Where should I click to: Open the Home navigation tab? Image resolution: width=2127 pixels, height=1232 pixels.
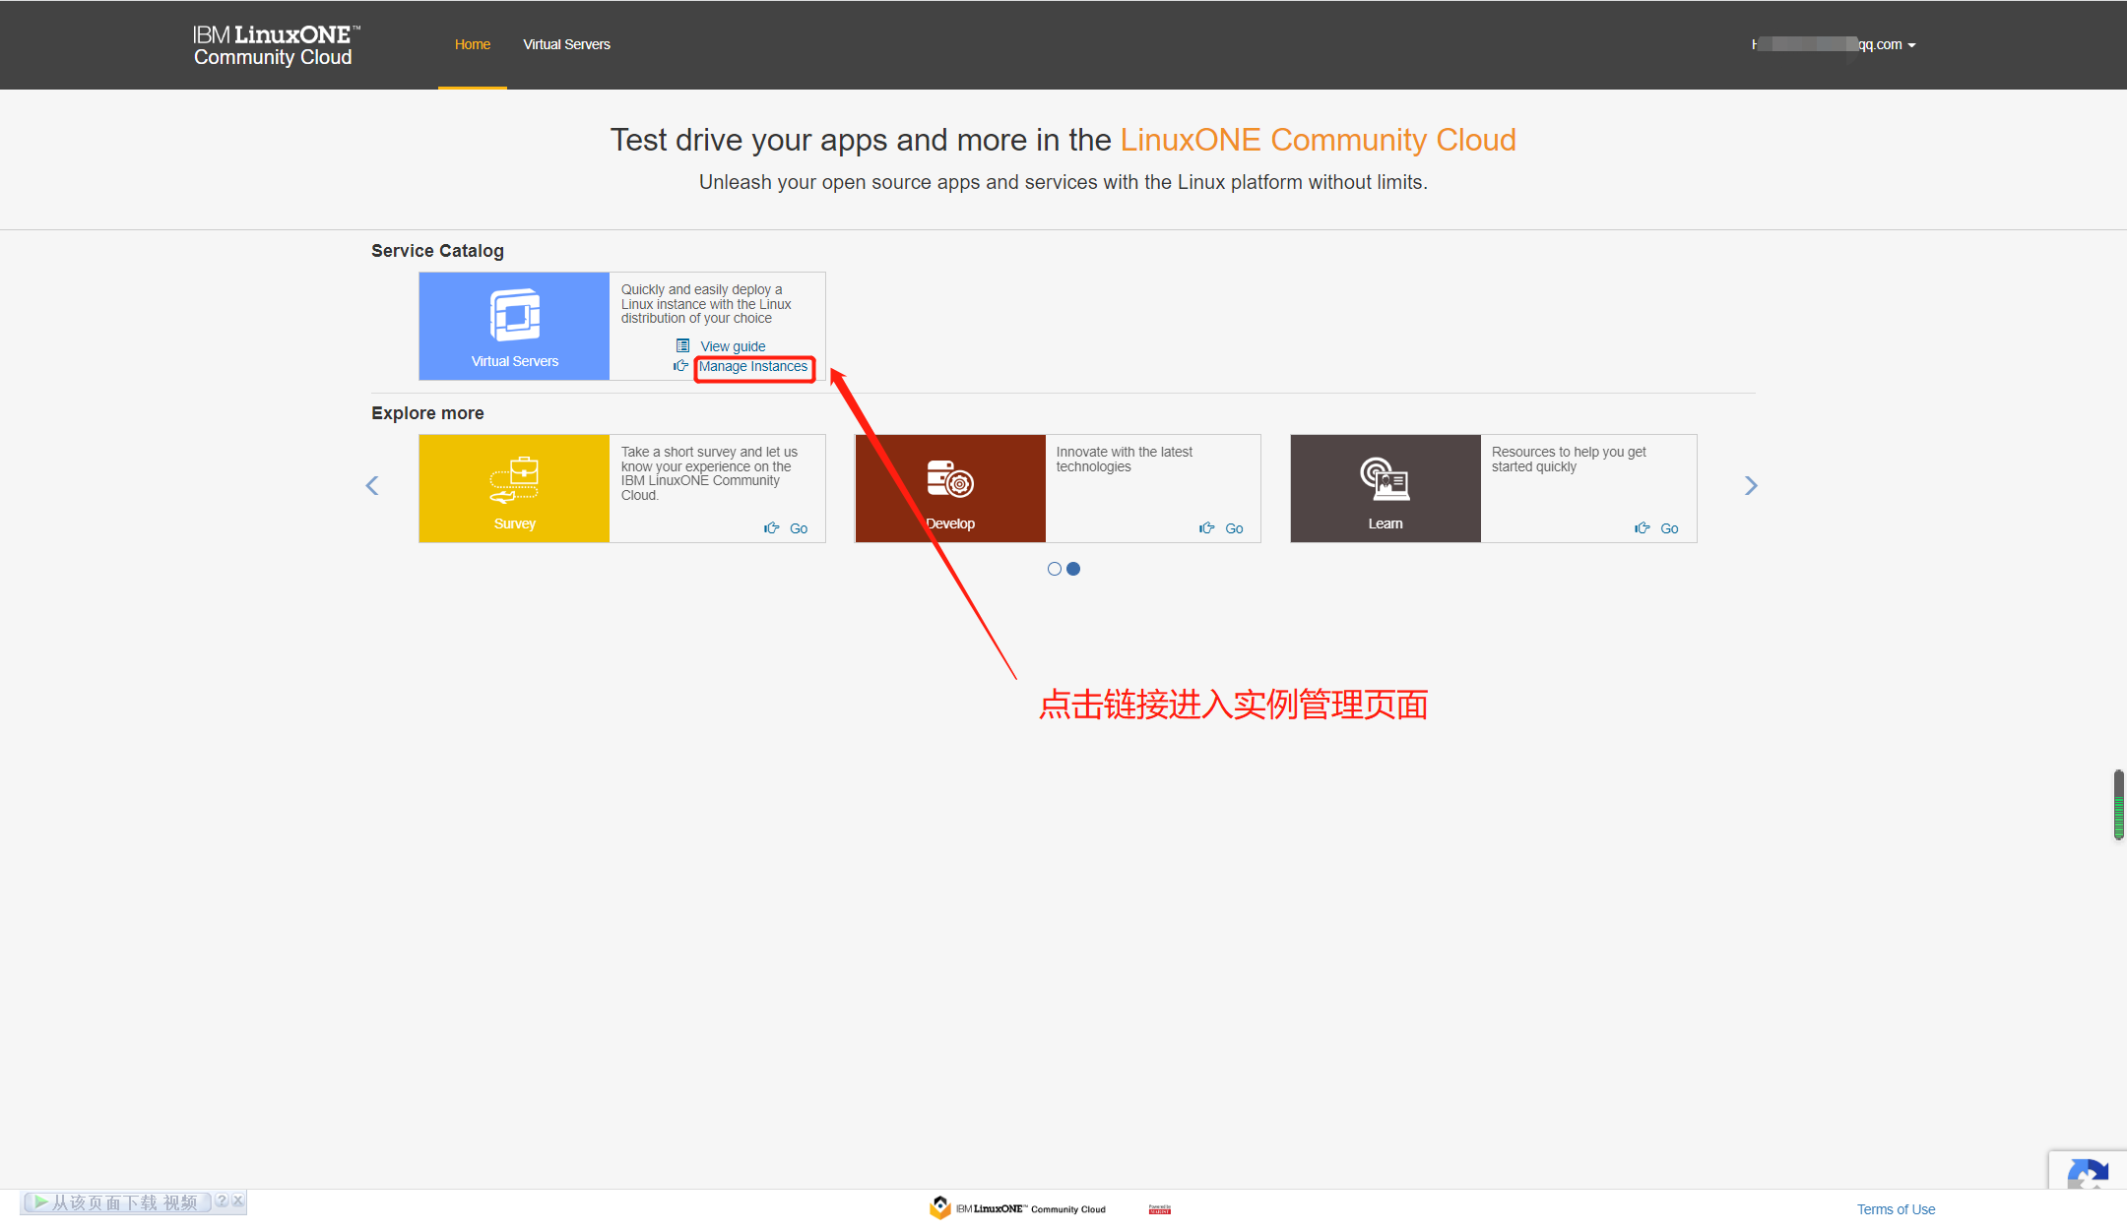pyautogui.click(x=473, y=44)
